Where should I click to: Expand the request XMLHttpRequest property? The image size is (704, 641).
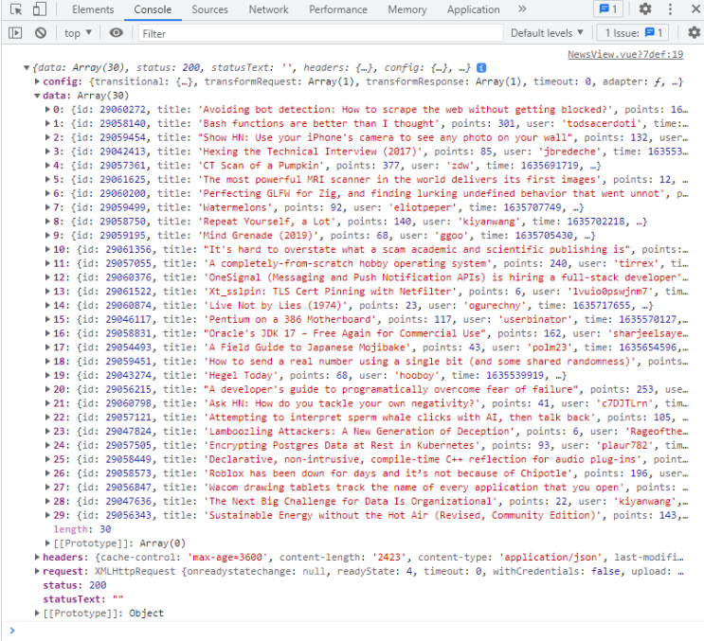(x=37, y=572)
